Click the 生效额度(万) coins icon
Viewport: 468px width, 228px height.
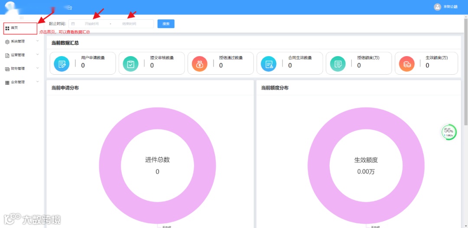pos(406,64)
